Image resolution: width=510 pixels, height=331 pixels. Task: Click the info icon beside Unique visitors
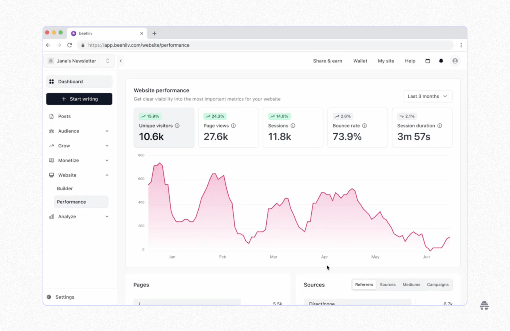tap(177, 126)
